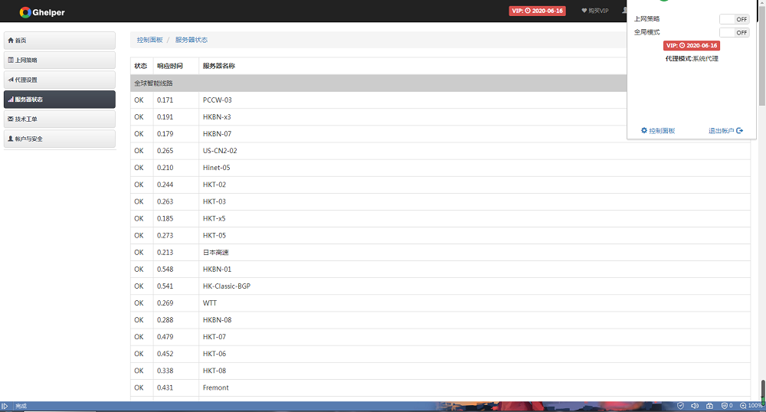Screen dimensions: 766x412
Task: Select the HKT-06 server name
Action: coord(214,354)
